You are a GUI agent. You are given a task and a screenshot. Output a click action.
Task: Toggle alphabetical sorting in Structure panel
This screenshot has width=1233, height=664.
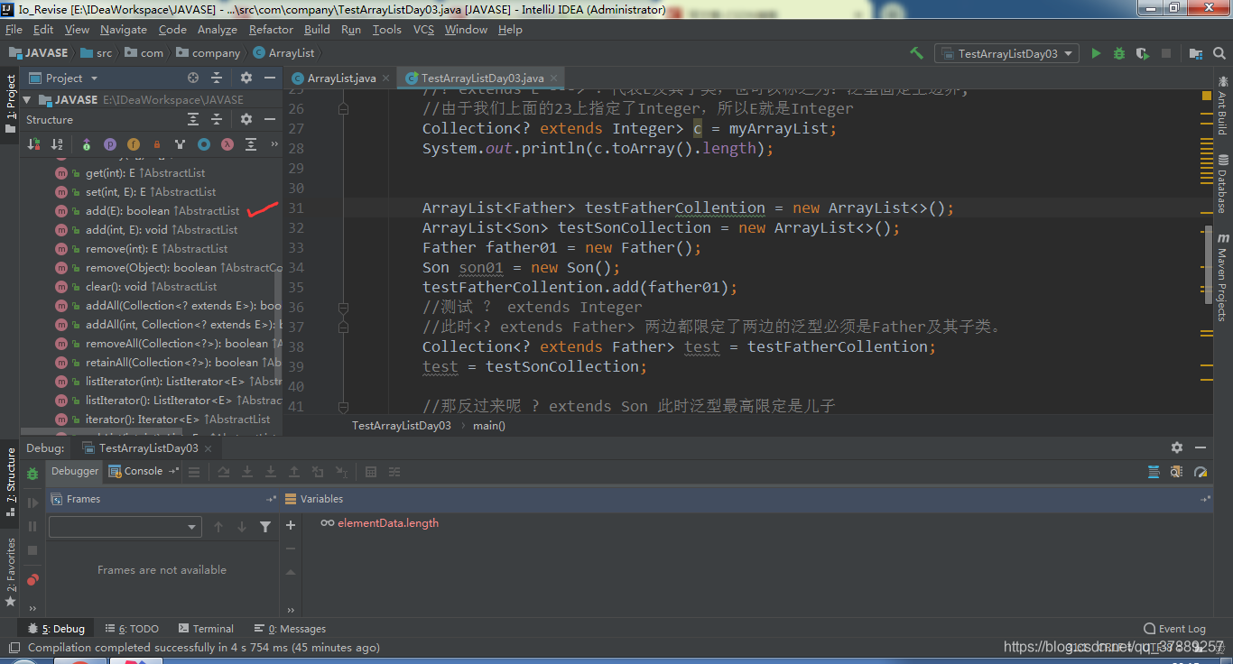(57, 144)
